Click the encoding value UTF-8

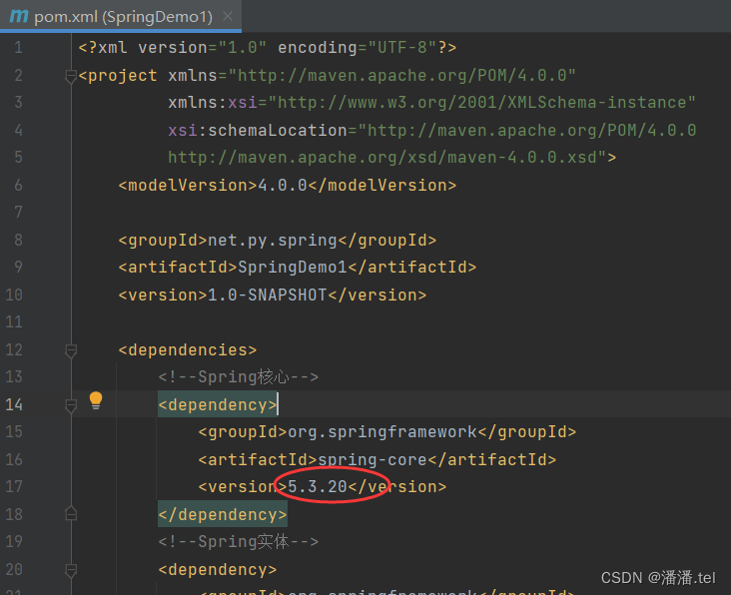402,48
